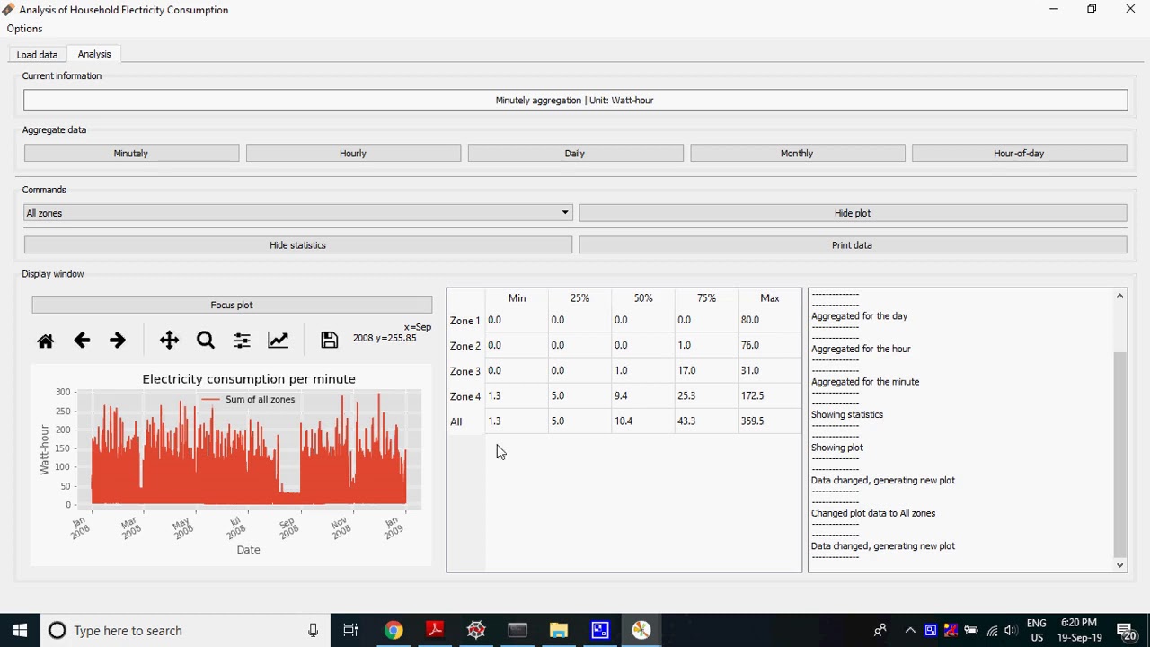Image resolution: width=1150 pixels, height=647 pixels.
Task: Save the figure with the floppy disk icon
Action: (329, 341)
